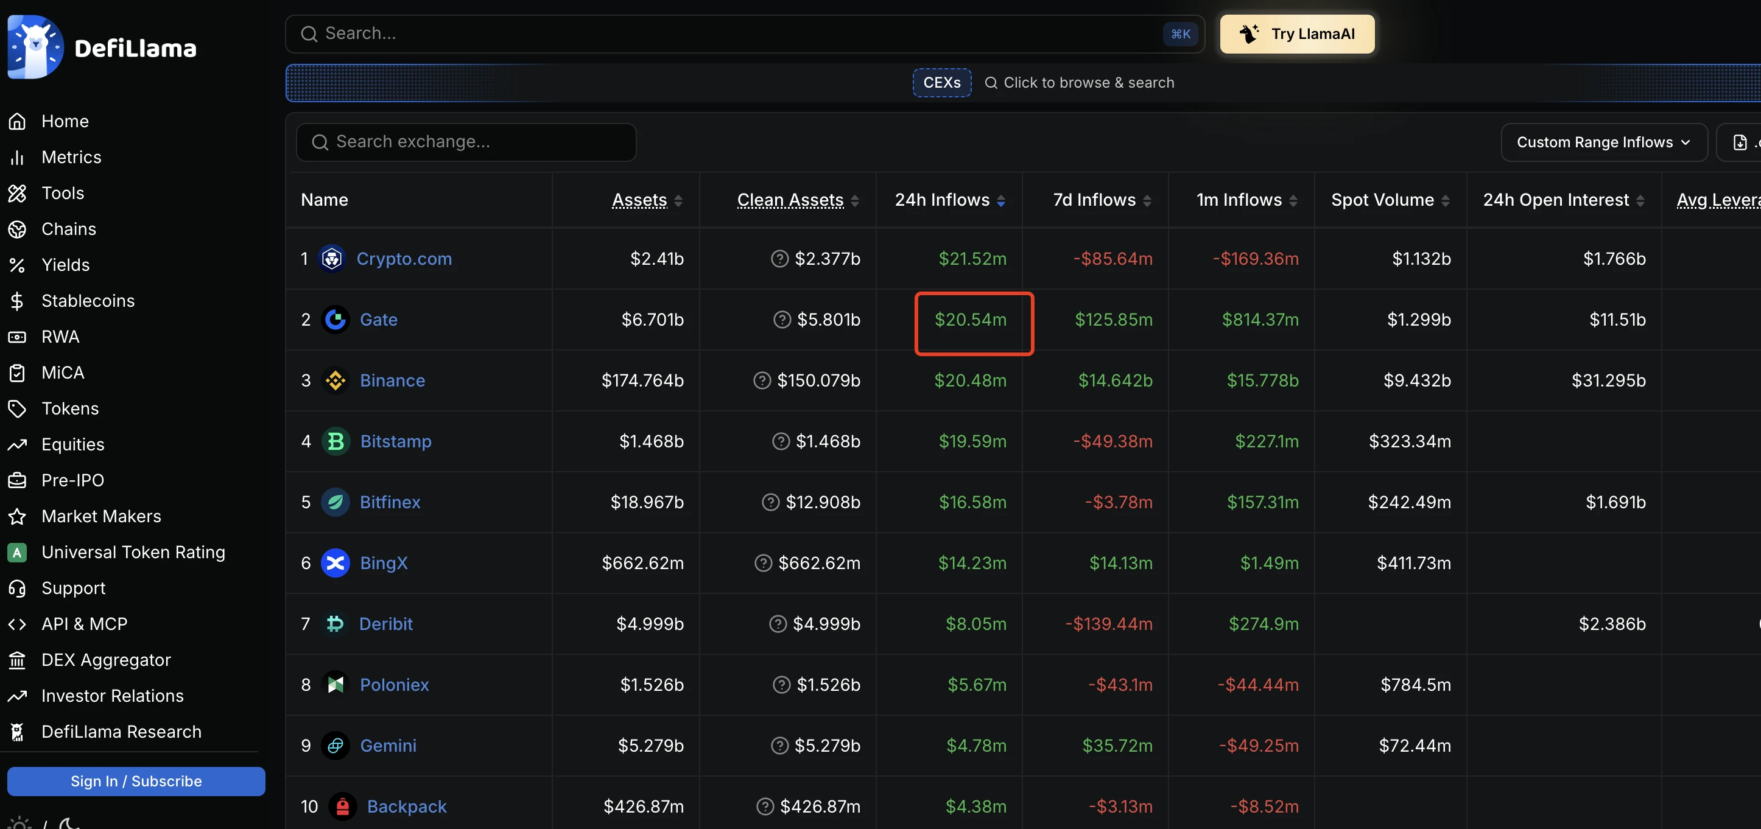Image resolution: width=1761 pixels, height=829 pixels.
Task: Click the DefiLlama llama logo
Action: [x=35, y=46]
